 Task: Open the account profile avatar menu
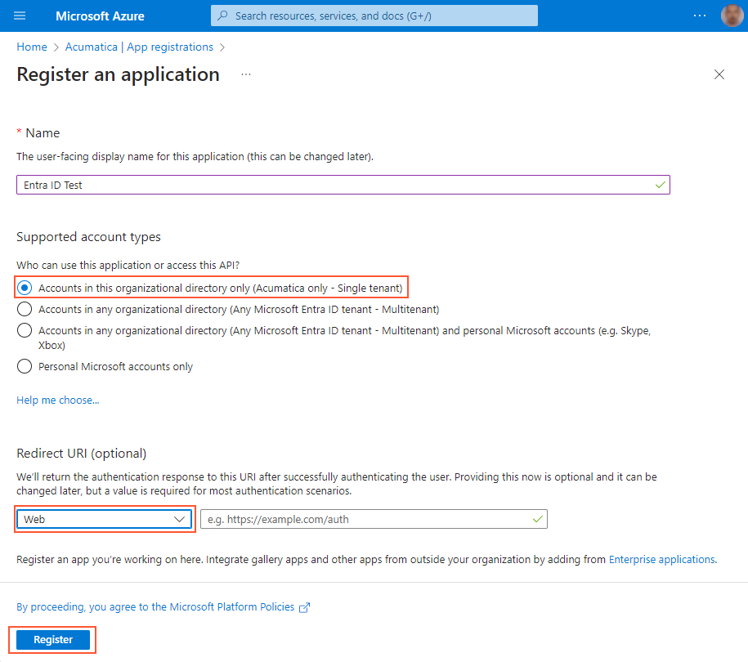(x=732, y=15)
